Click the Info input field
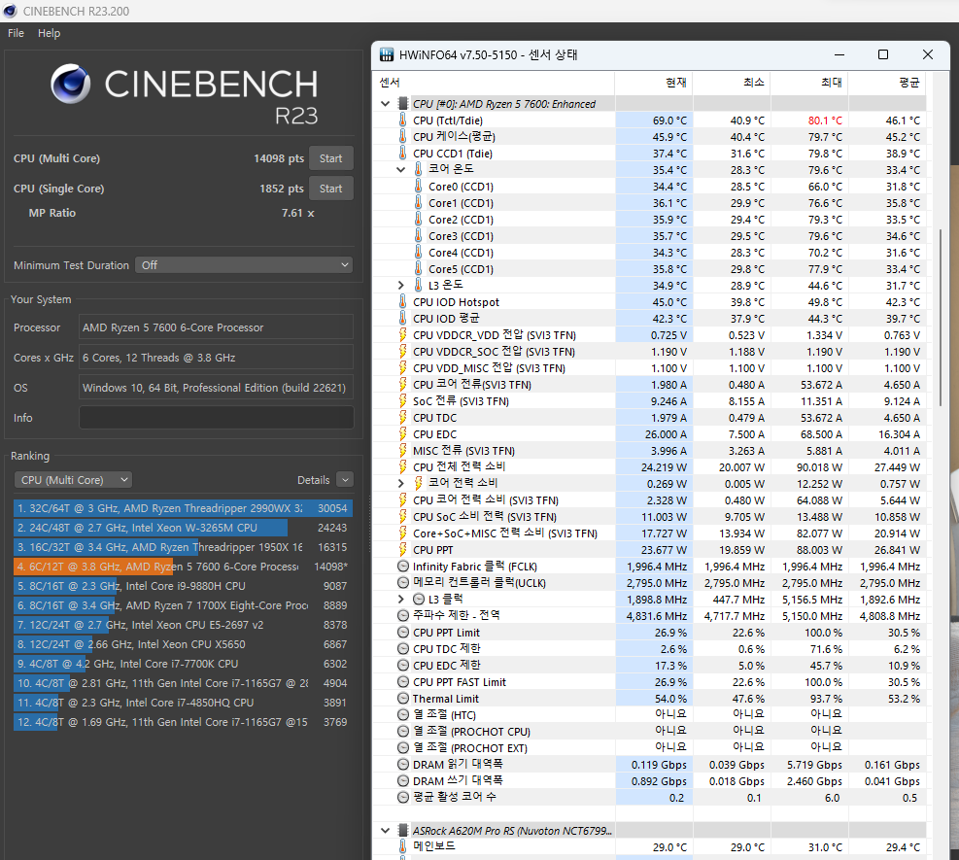The height and width of the screenshot is (860, 959). (216, 418)
